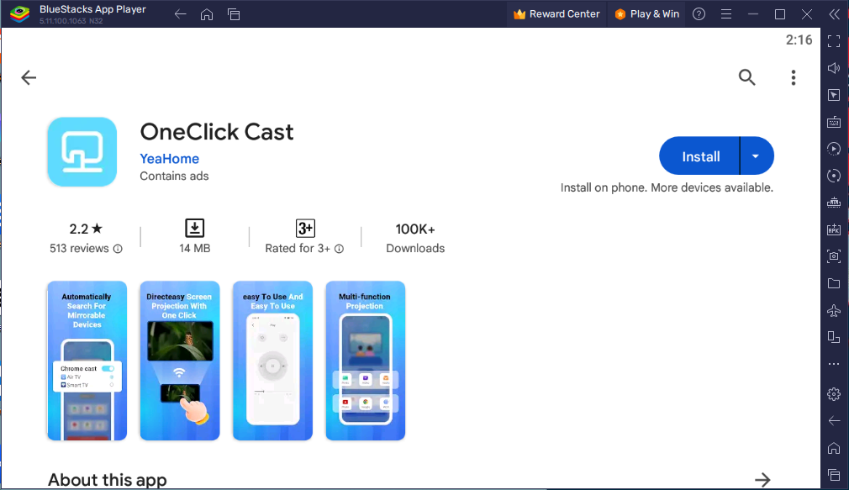Click the sync rotate icon in side toolbar
The height and width of the screenshot is (490, 849).
tap(834, 176)
